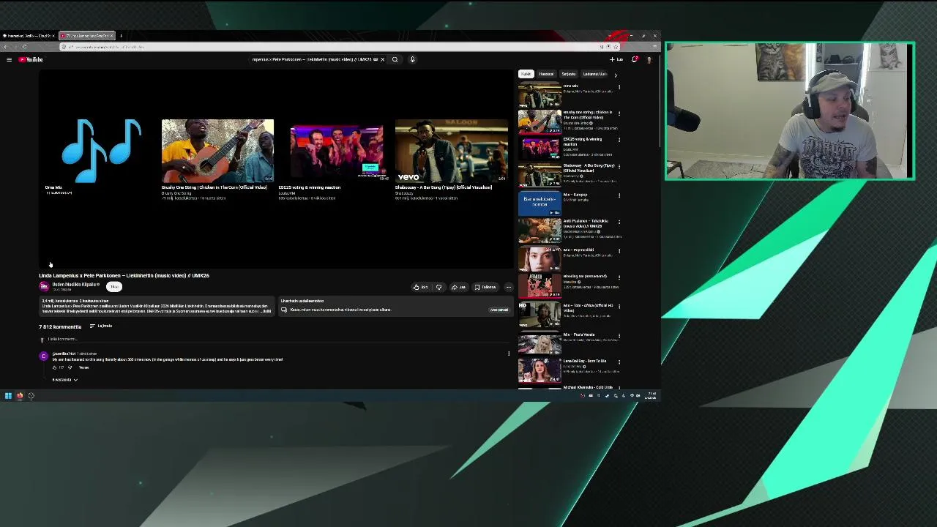The height and width of the screenshot is (527, 937).
Task: Like the first comment
Action: pyautogui.click(x=55, y=367)
